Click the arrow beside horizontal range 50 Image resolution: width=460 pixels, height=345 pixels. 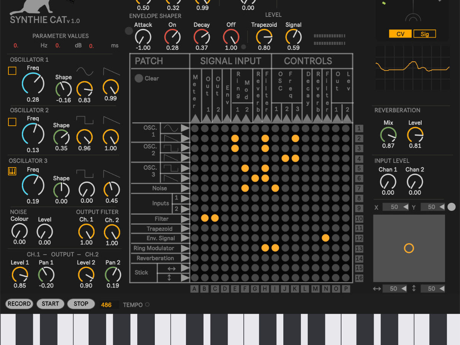(404, 289)
